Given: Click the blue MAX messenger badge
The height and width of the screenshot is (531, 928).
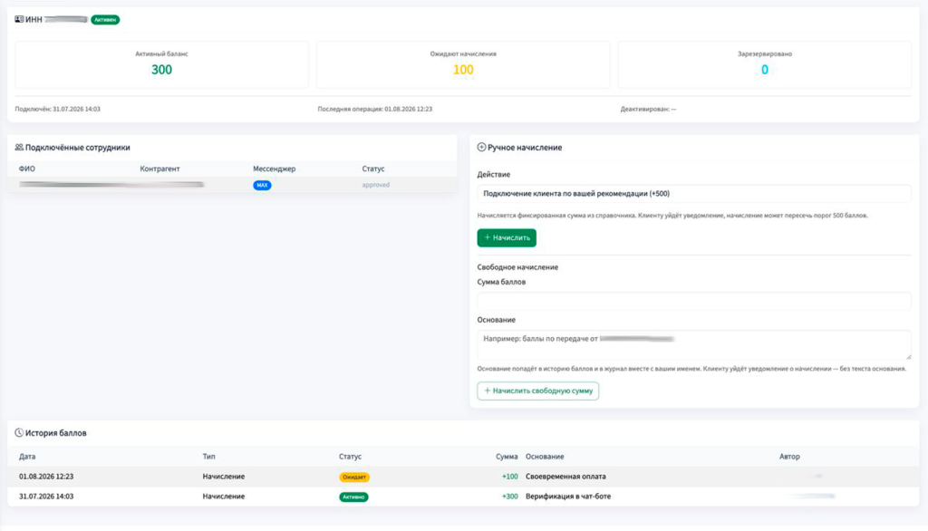Looking at the screenshot, I should point(262,185).
